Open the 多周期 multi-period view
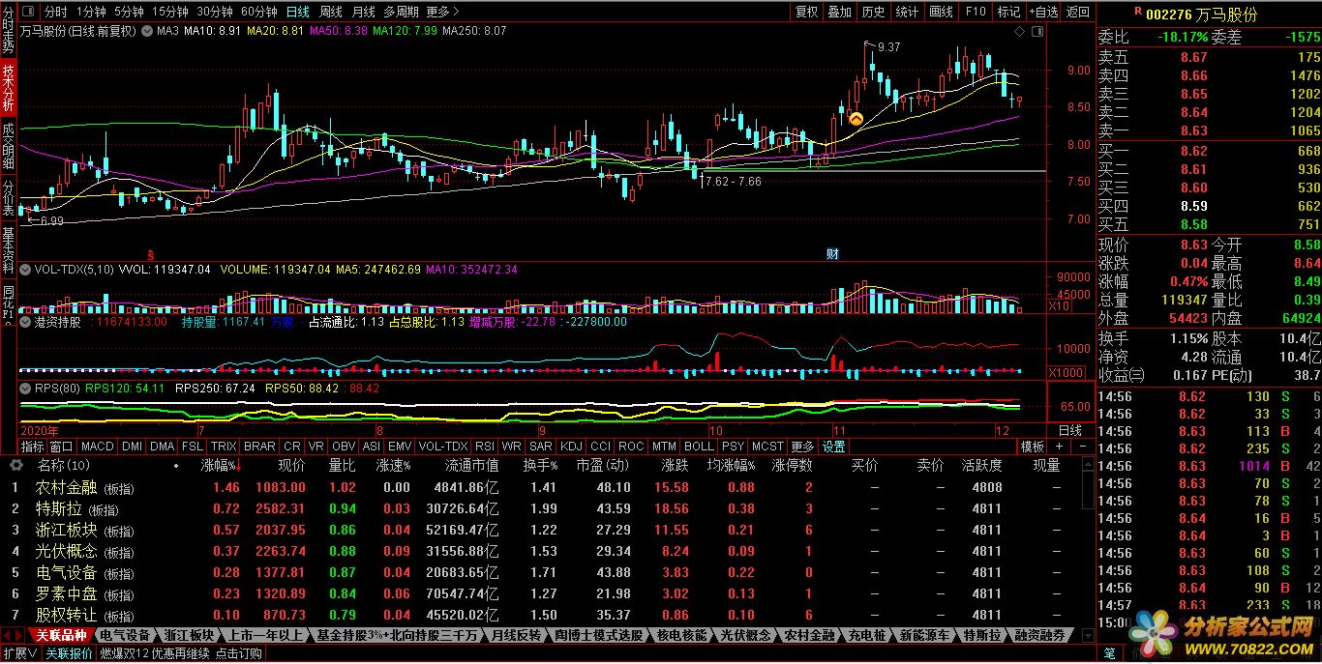This screenshot has width=1322, height=664. (401, 12)
